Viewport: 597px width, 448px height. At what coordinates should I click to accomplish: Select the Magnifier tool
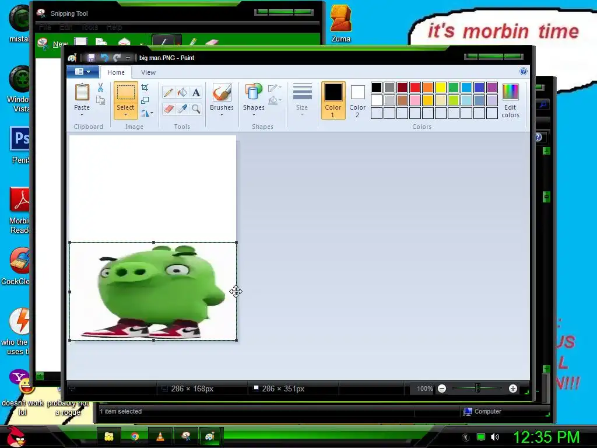[196, 109]
